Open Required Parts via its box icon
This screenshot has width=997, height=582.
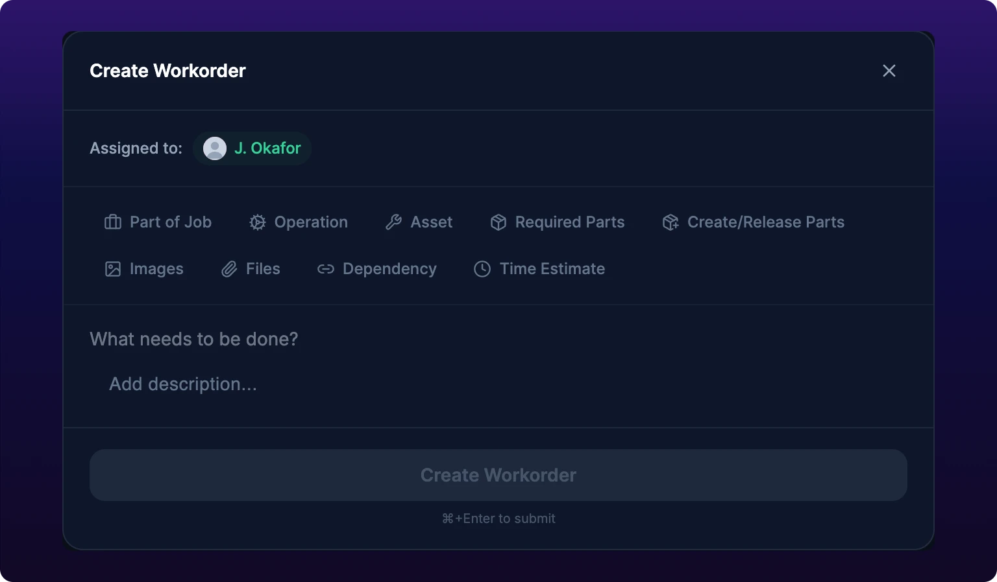pyautogui.click(x=498, y=222)
